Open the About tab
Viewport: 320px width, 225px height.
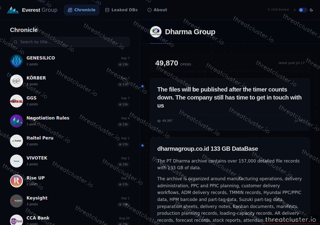pyautogui.click(x=157, y=10)
